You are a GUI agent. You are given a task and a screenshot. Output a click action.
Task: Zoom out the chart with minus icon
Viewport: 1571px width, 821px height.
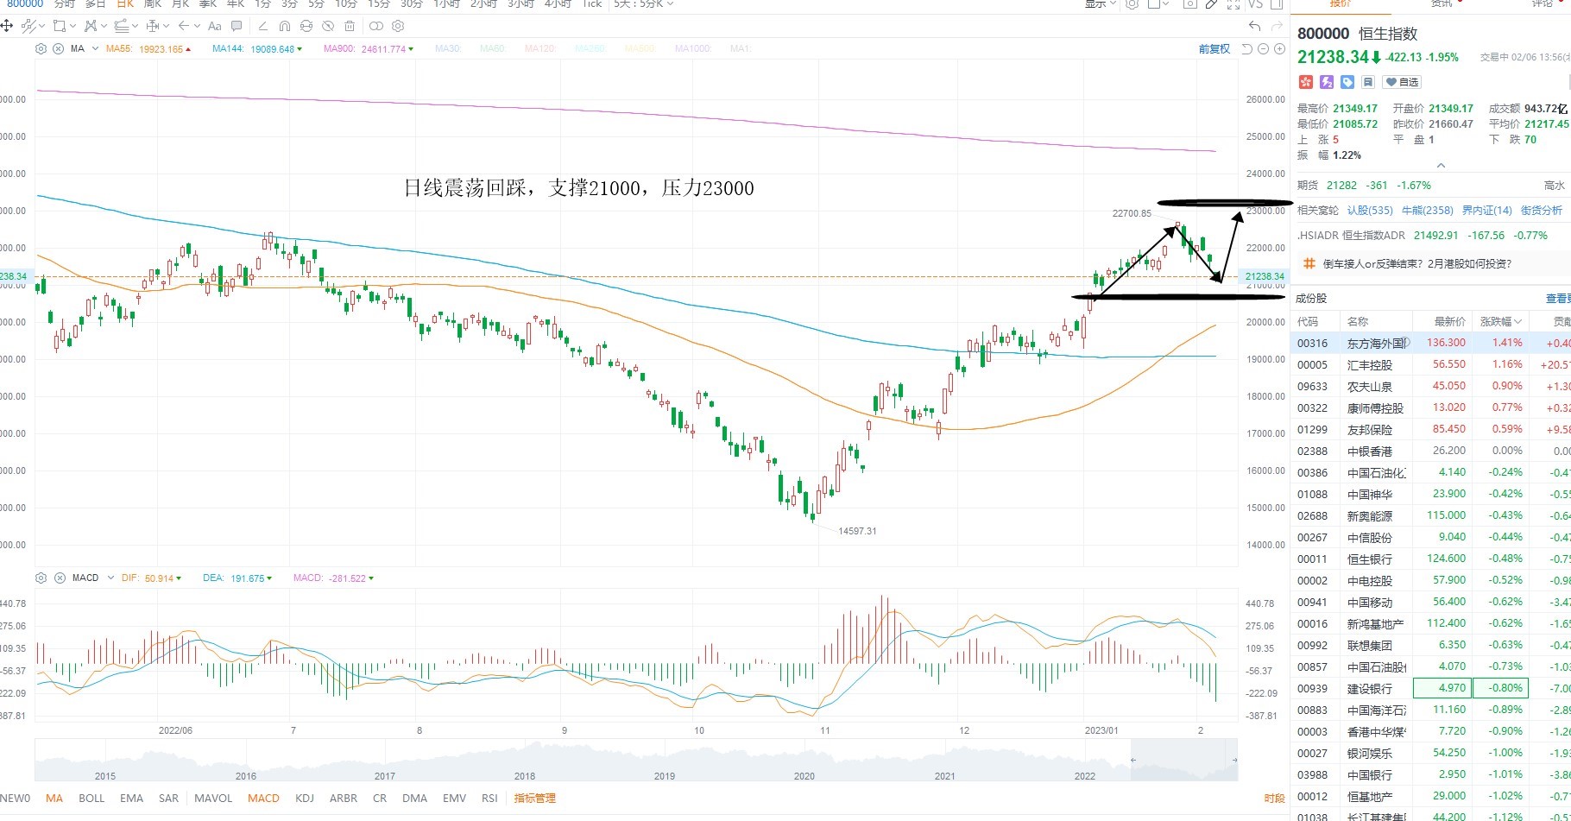pyautogui.click(x=1264, y=49)
